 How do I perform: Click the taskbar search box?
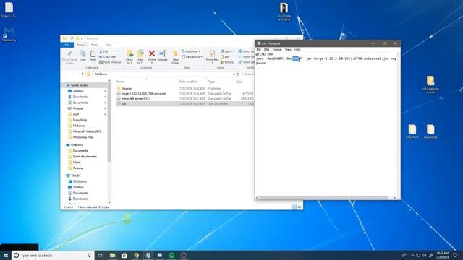coord(53,255)
